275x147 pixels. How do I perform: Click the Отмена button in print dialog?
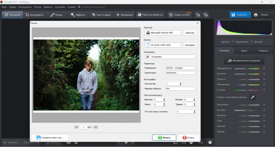[188, 137]
